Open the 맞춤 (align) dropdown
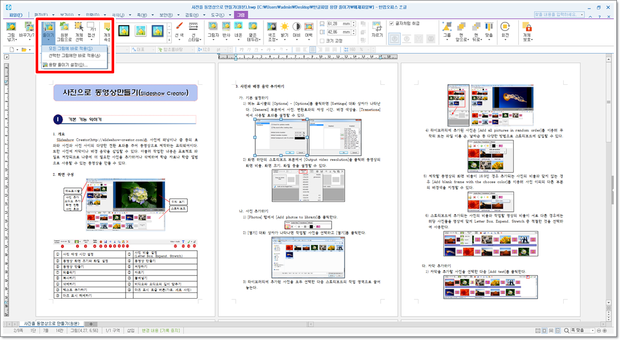The image size is (620, 340). point(489,32)
